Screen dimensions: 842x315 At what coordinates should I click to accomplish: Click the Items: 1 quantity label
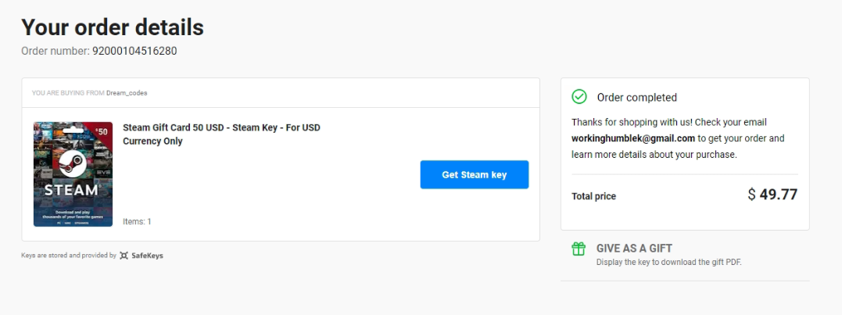tap(137, 222)
